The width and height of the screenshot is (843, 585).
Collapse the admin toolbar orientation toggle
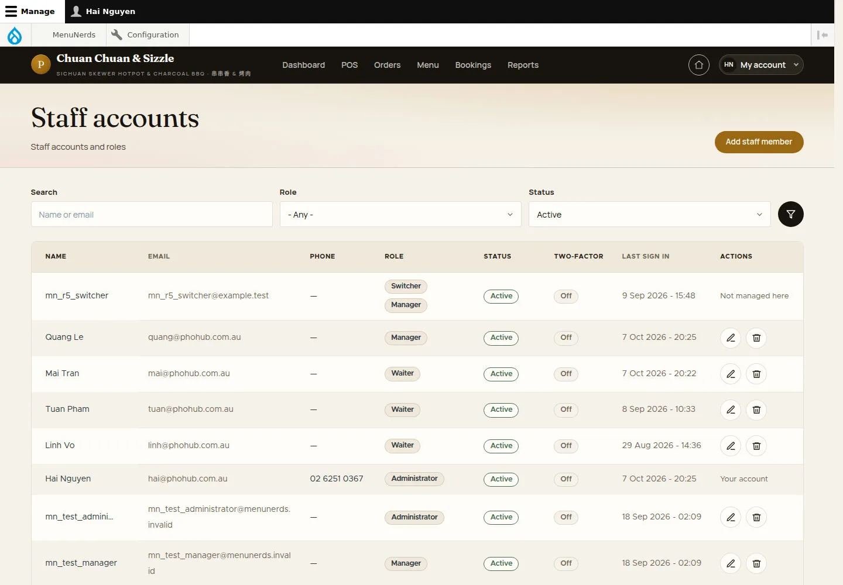point(823,35)
